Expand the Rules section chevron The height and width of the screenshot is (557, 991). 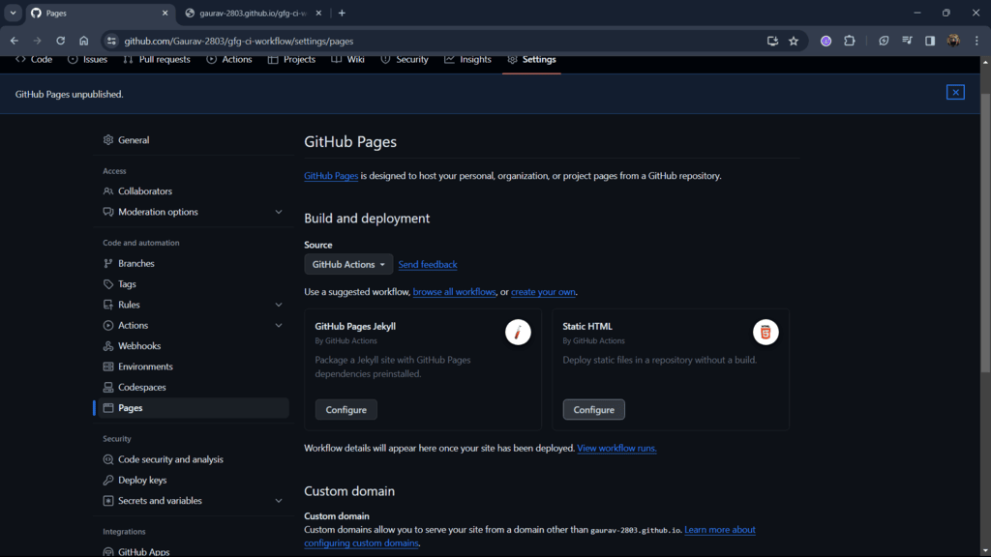pyautogui.click(x=279, y=305)
